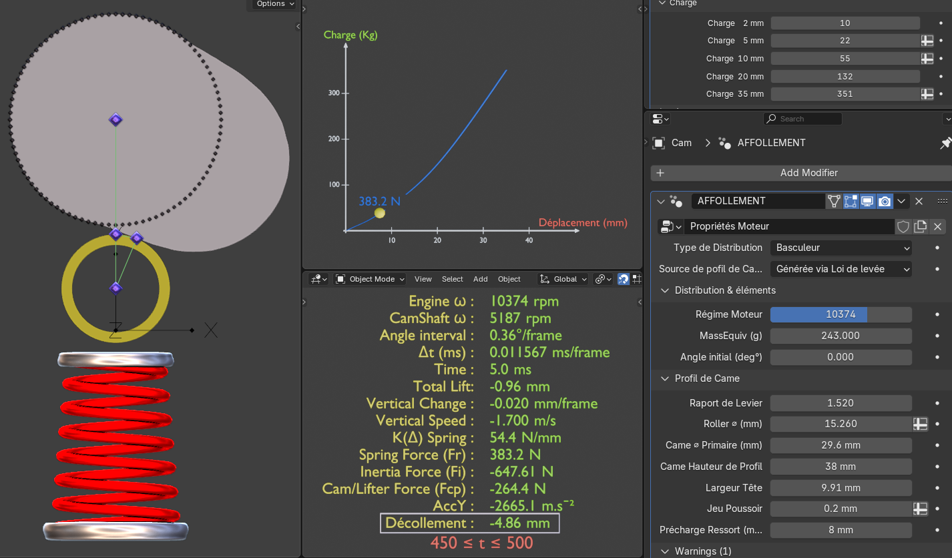This screenshot has width=952, height=558.
Task: Click the snap magnet icon
Action: click(623, 279)
